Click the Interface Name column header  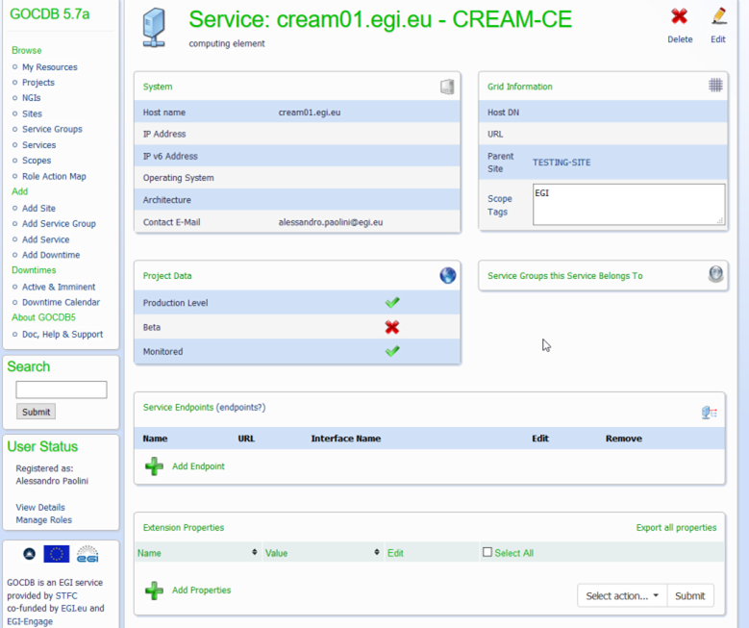tap(346, 439)
